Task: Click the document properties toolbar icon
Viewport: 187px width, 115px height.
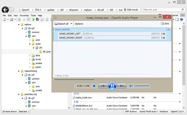Action: tap(47, 20)
